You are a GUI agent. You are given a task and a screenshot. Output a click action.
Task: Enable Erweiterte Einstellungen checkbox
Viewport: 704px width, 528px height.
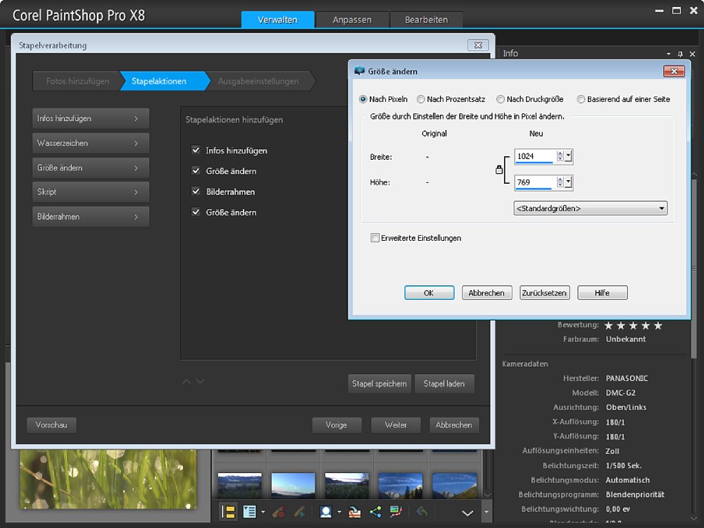click(375, 238)
